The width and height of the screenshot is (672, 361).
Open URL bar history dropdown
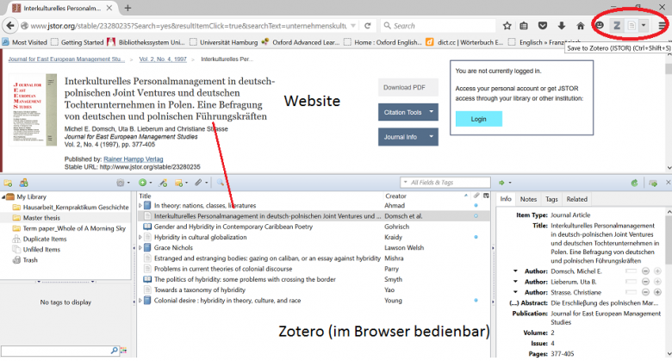[353, 26]
